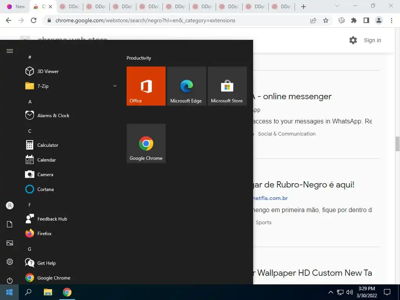Screen dimensions: 400x300
Task: Launch the Microsoft Edge tile
Action: [186, 86]
